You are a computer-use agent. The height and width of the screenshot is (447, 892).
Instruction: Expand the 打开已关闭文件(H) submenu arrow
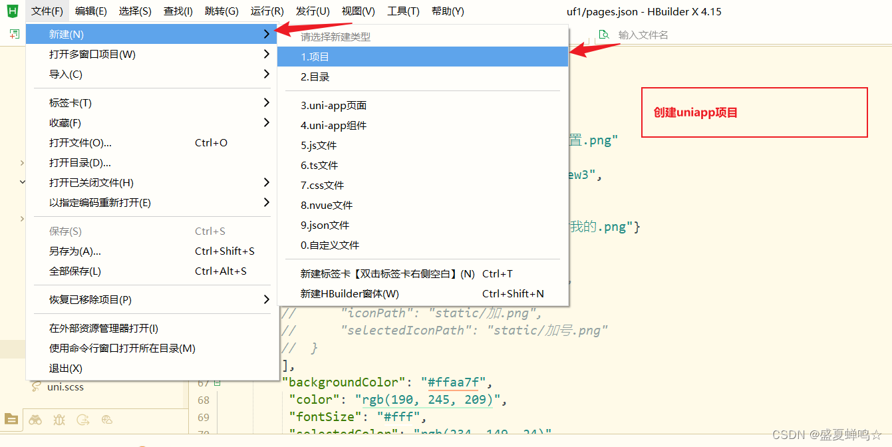coord(266,182)
